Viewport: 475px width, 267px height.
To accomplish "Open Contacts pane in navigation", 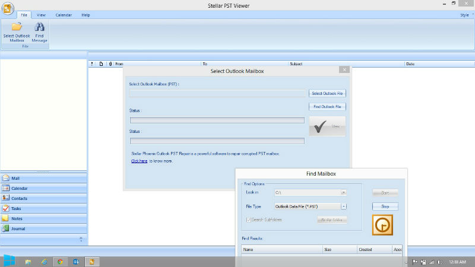I will pos(43,198).
